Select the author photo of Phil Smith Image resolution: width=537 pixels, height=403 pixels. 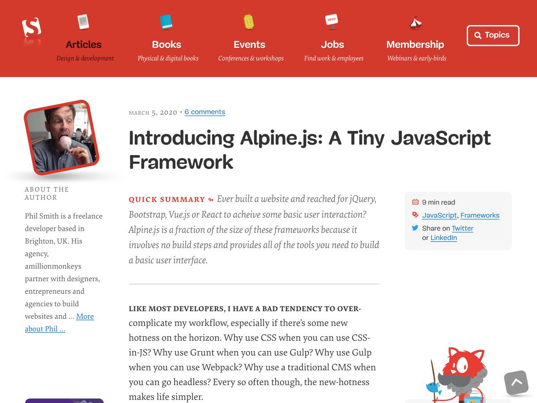(61, 137)
